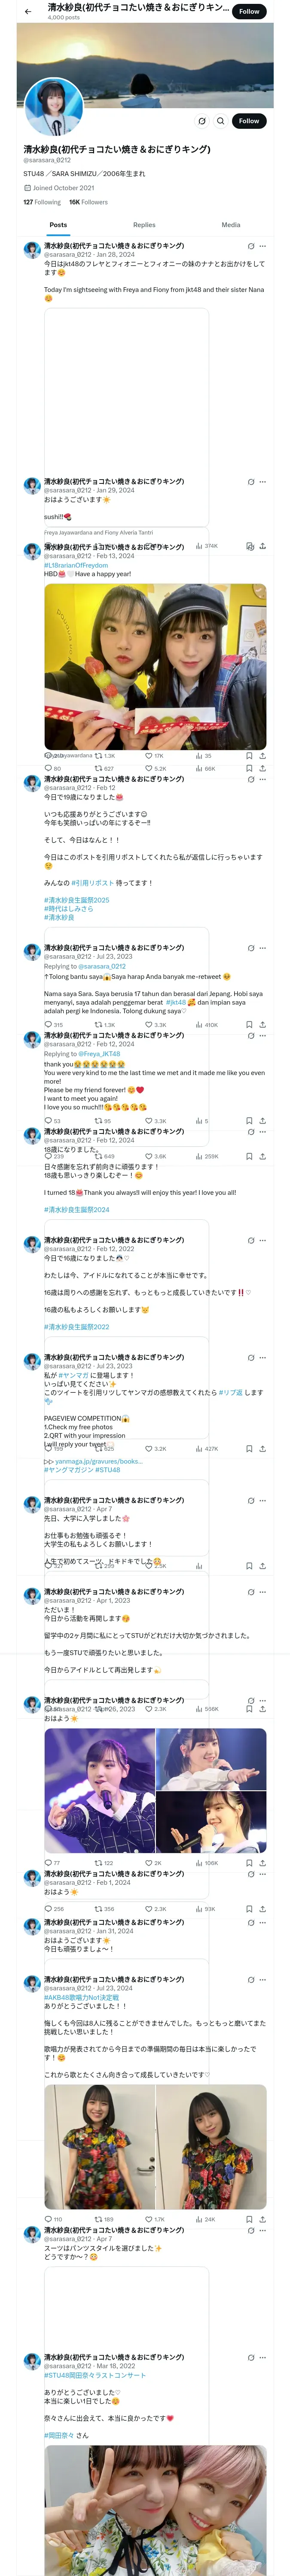Image resolution: width=290 pixels, height=2576 pixels.
Task: Click the Follow button in the top header bar
Action: point(249,12)
